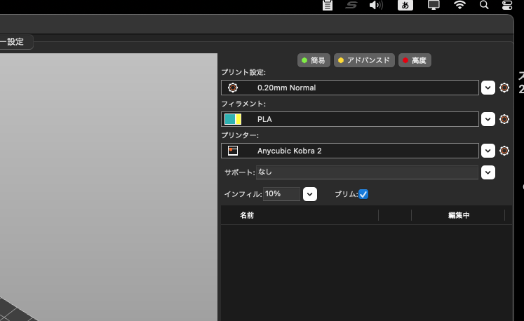524x321 pixels.
Task: Click the 編集中 column header
Action: (459, 215)
